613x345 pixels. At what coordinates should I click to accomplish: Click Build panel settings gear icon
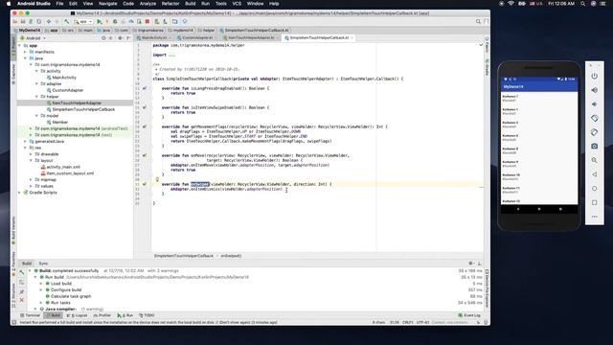click(470, 264)
